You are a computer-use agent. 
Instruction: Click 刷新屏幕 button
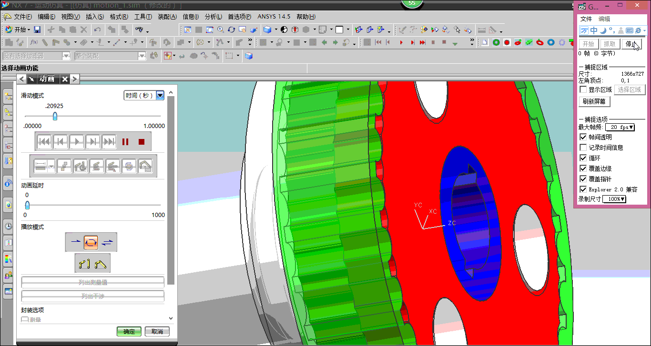pos(594,101)
